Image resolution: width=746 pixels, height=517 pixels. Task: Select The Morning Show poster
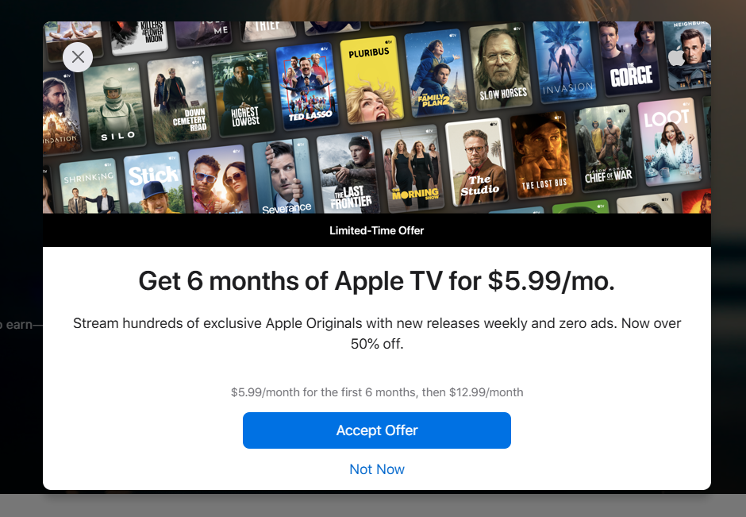click(x=413, y=168)
